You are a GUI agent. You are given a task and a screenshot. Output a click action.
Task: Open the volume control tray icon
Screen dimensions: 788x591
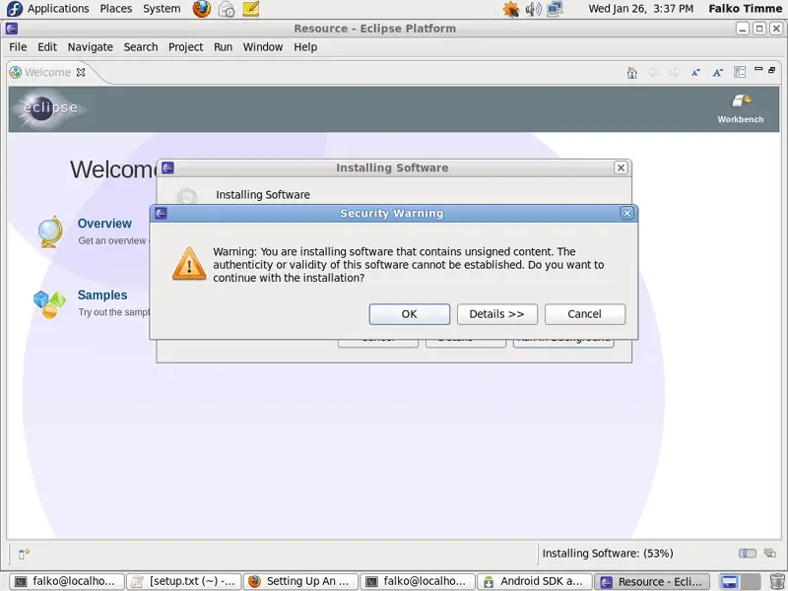(533, 9)
